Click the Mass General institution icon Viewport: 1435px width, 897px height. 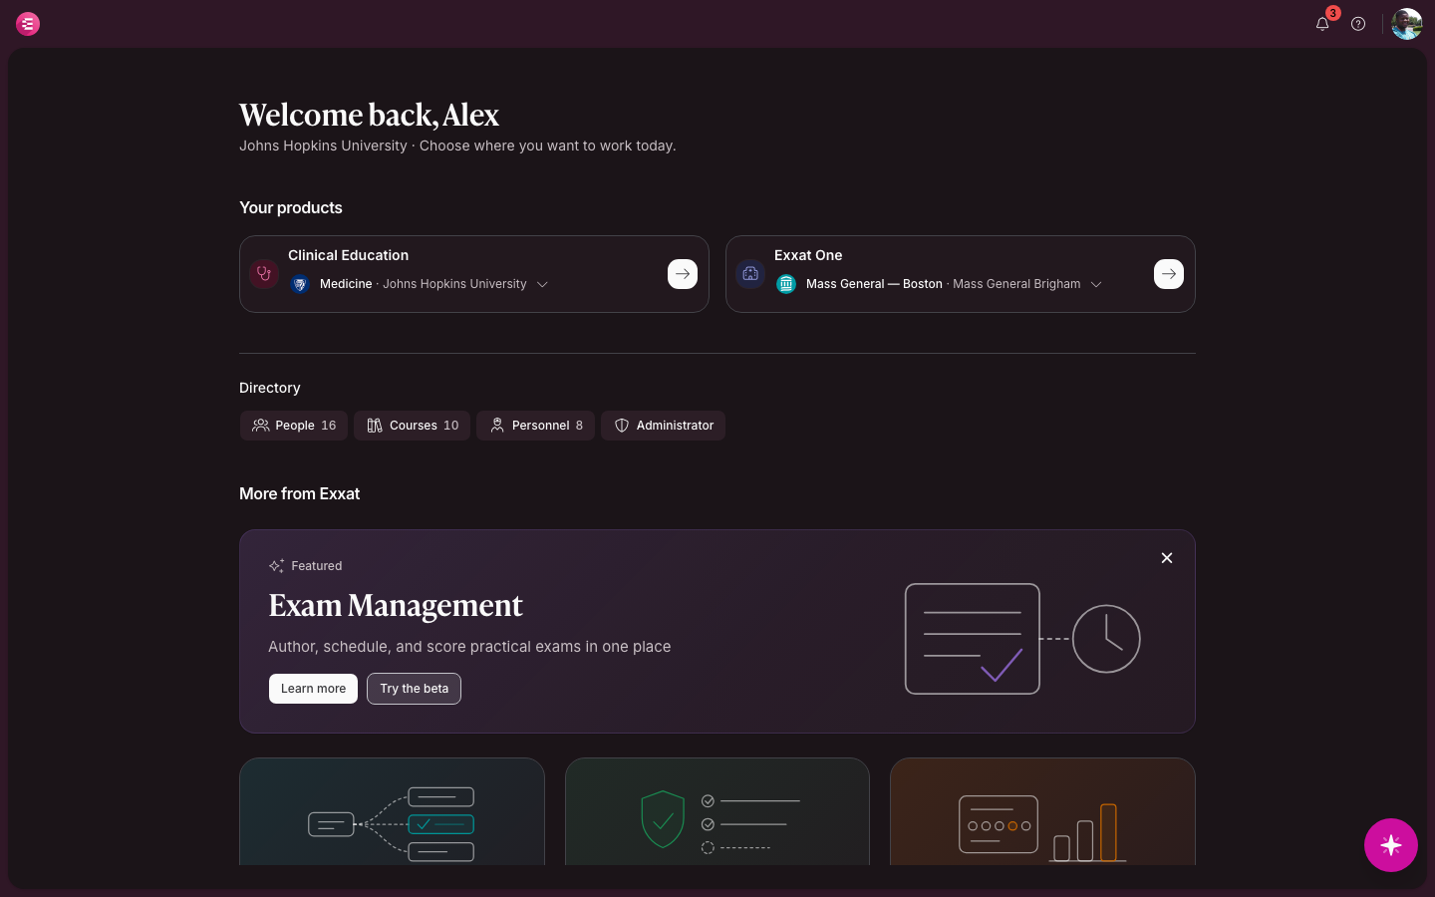786,284
